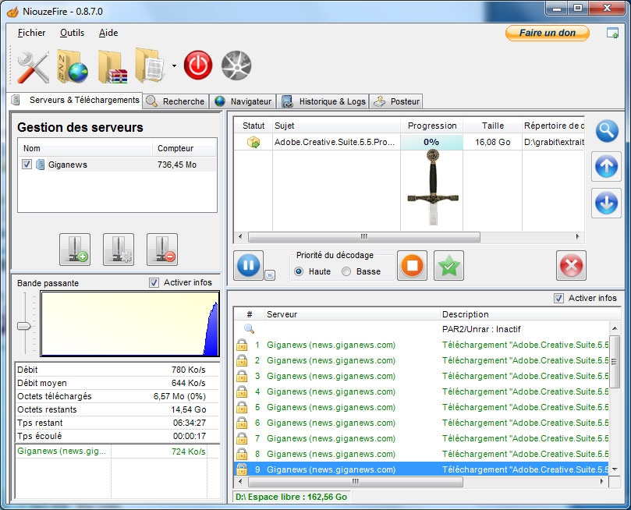This screenshot has width=631, height=510.
Task: Switch to the Navigateur tab
Action: (243, 101)
